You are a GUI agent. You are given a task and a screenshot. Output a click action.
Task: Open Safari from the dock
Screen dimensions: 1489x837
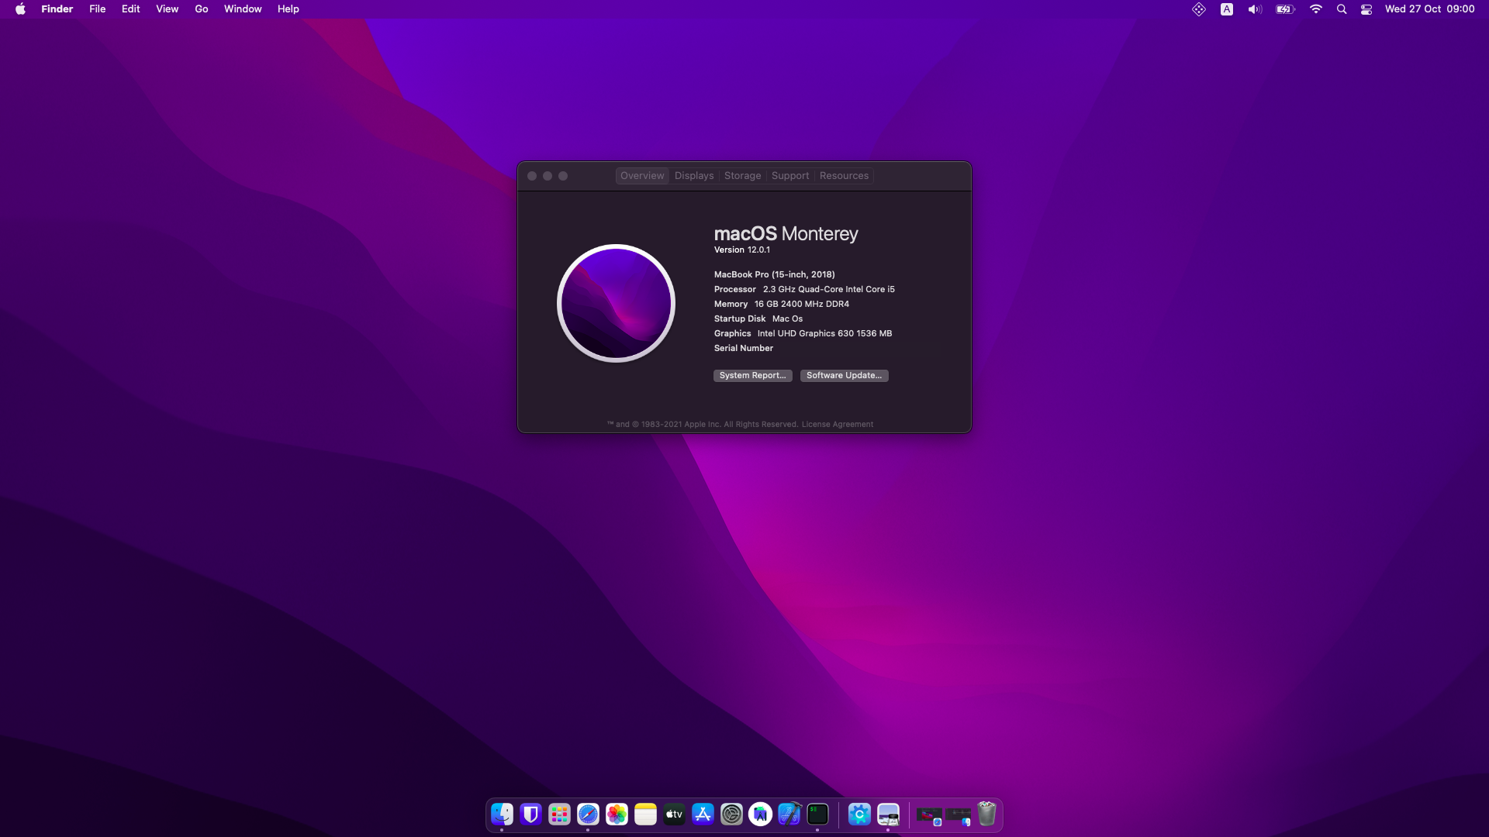588,815
